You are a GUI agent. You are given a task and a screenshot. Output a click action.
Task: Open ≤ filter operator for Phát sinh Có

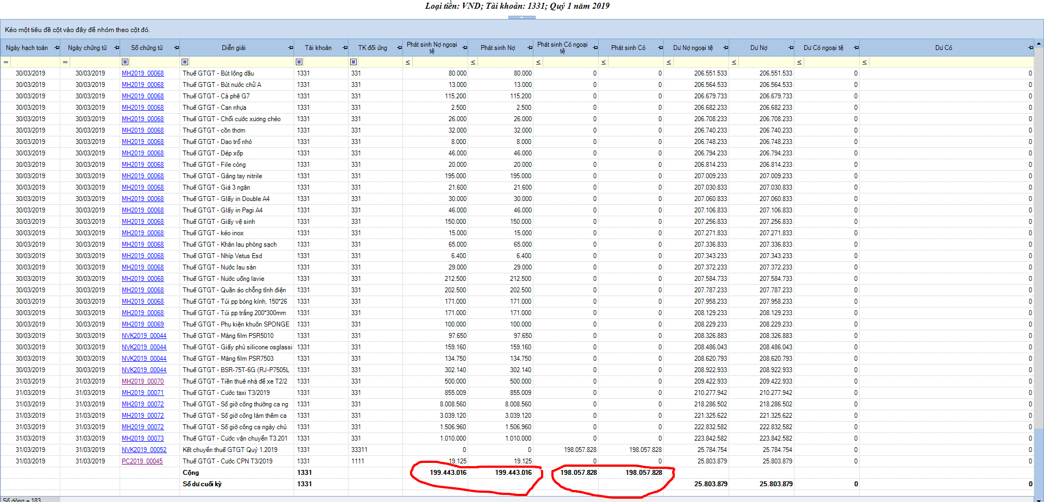tap(604, 62)
